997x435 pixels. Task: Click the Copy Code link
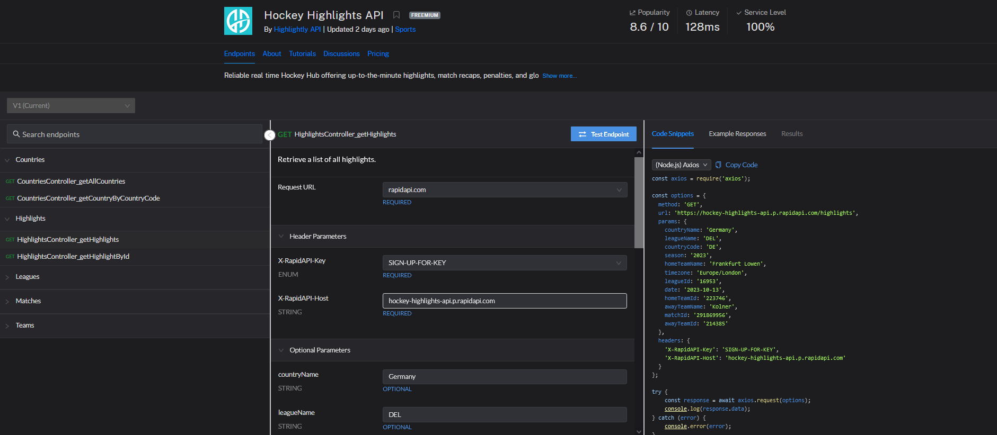pyautogui.click(x=742, y=165)
